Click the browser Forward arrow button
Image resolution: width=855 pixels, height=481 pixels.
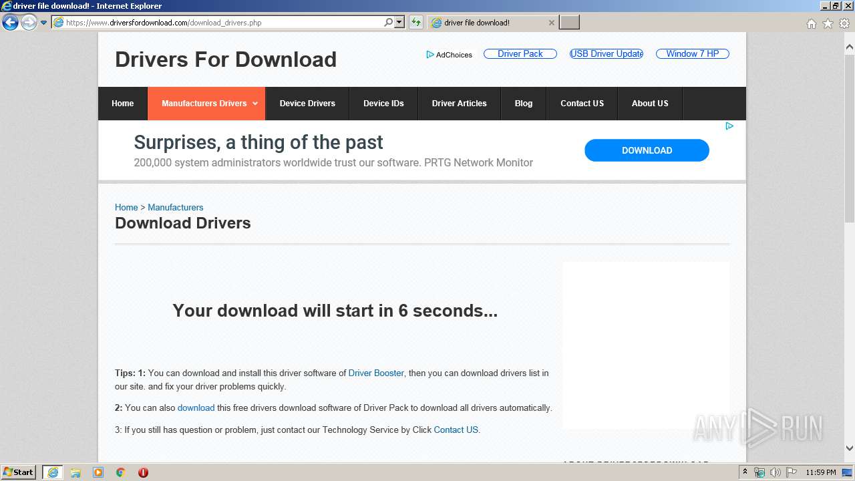[x=29, y=23]
